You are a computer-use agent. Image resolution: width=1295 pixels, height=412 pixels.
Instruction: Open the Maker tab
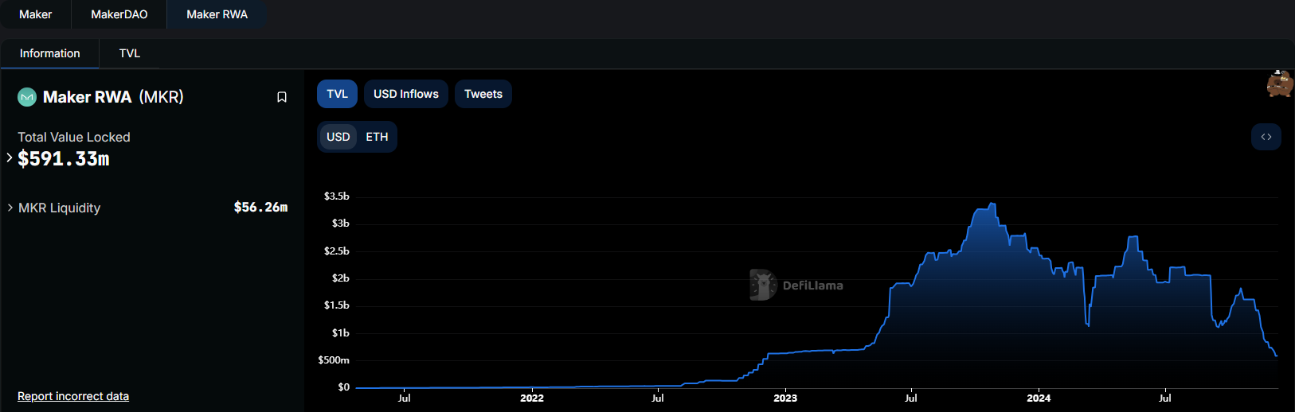(x=36, y=14)
